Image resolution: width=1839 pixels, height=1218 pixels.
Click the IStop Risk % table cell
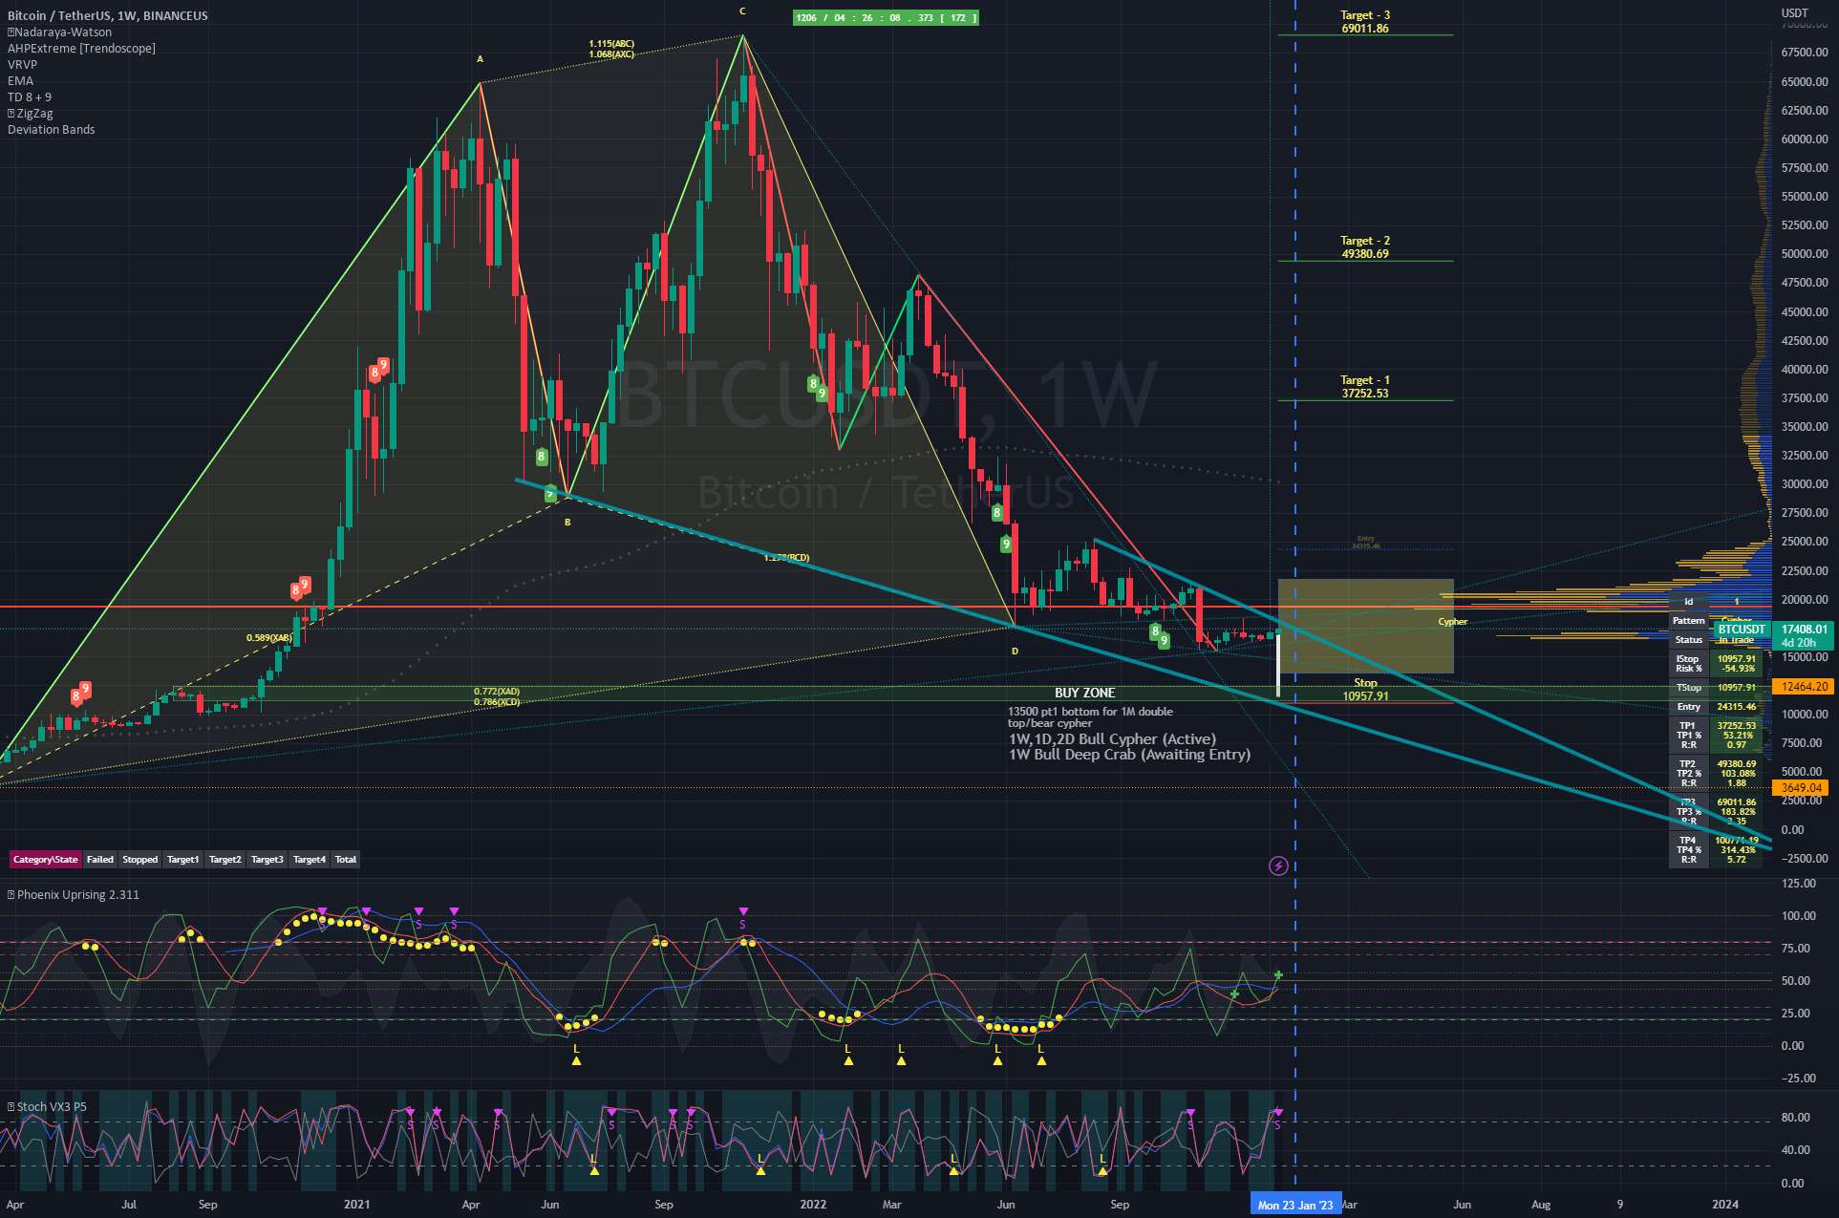tap(1688, 664)
